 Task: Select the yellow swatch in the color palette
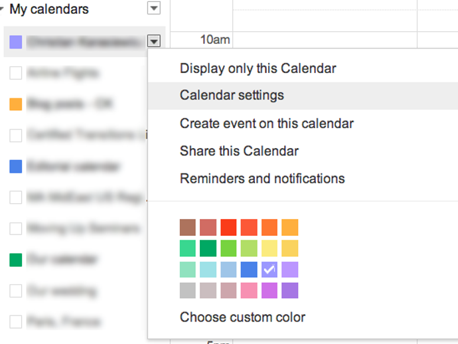(x=269, y=248)
